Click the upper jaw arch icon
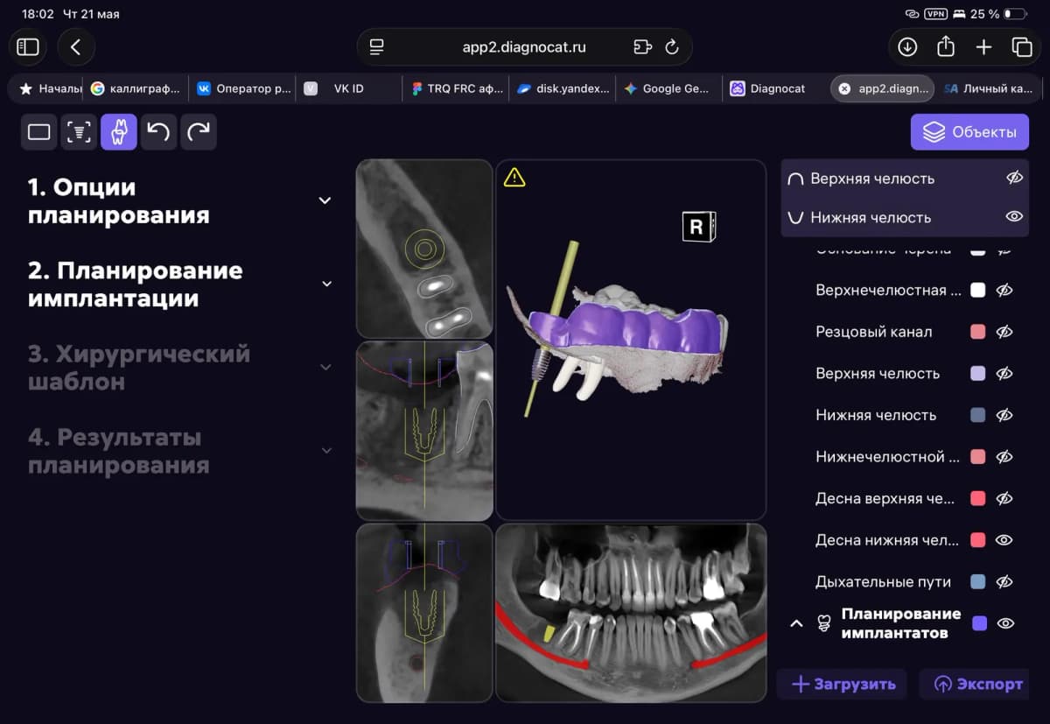This screenshot has width=1050, height=724. (795, 179)
